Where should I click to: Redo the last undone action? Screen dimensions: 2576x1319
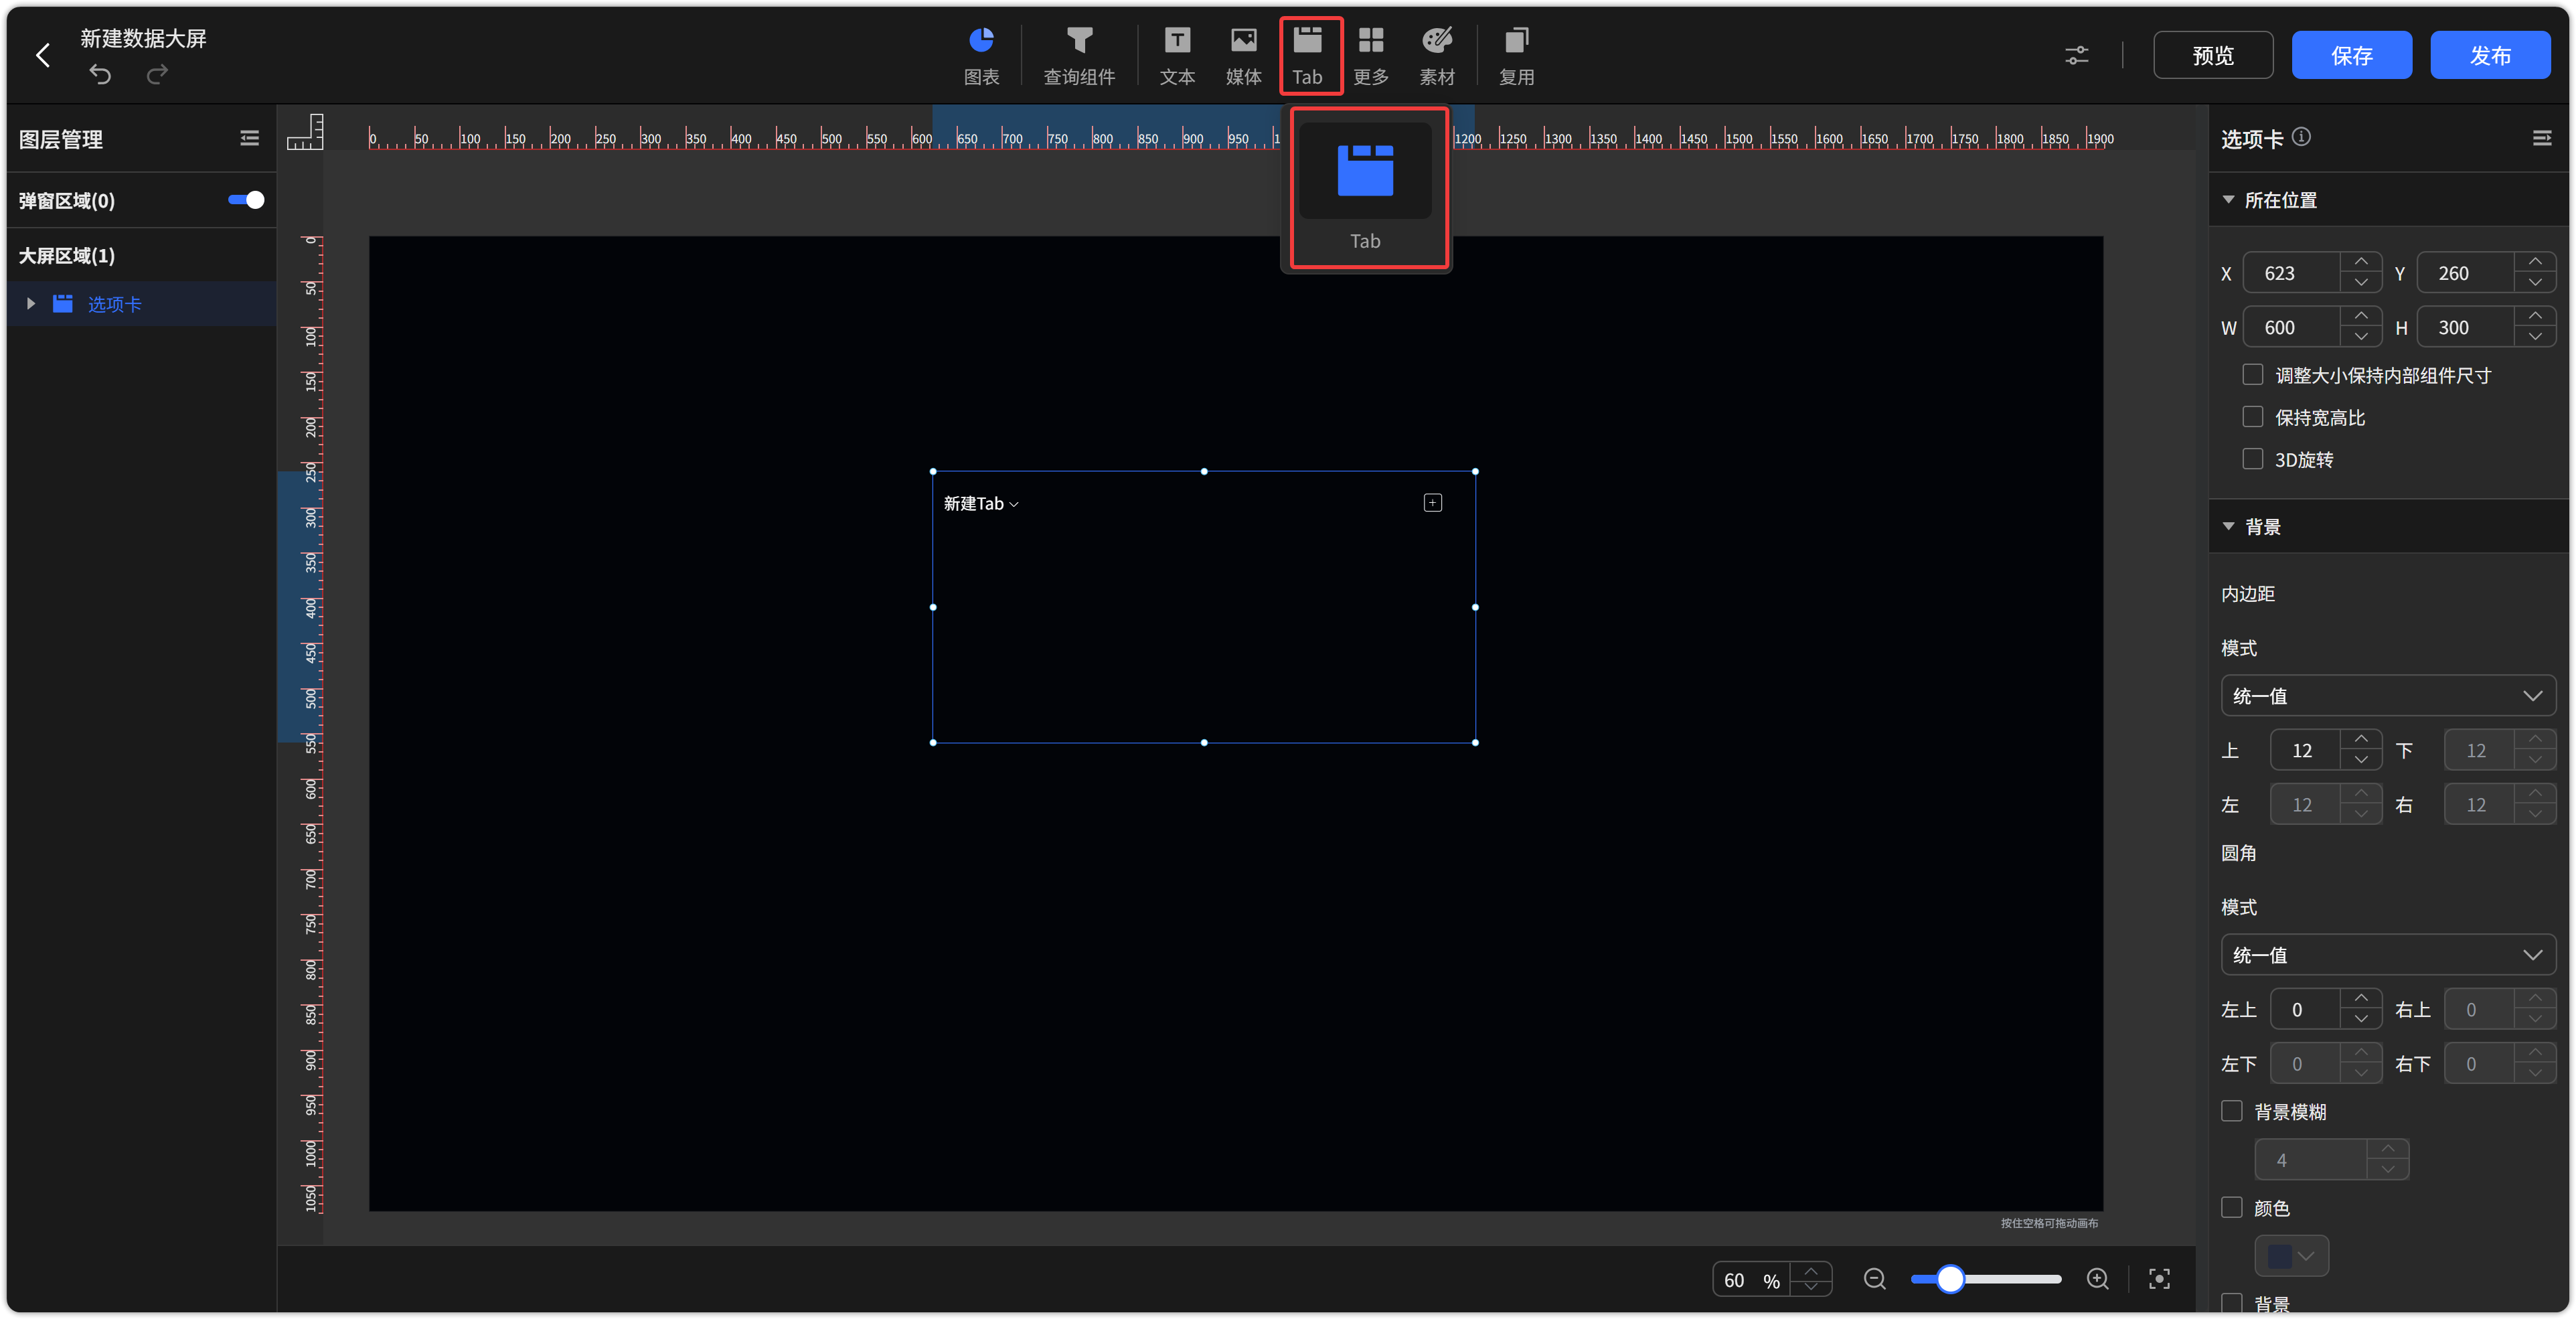157,74
